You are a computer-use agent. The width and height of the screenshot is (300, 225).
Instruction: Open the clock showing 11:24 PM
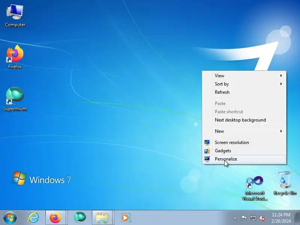point(281,218)
